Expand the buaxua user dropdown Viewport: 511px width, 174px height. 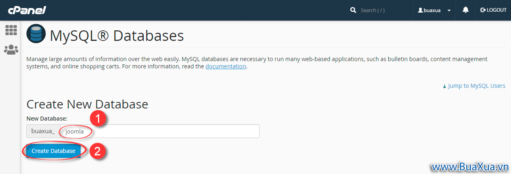pos(434,10)
